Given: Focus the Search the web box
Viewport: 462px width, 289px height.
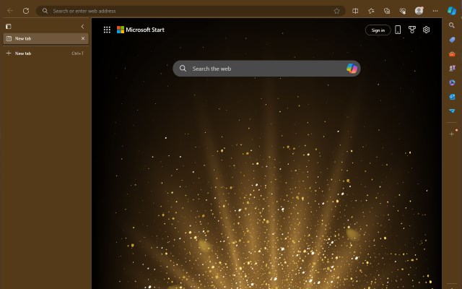Looking at the screenshot, I should 266,69.
